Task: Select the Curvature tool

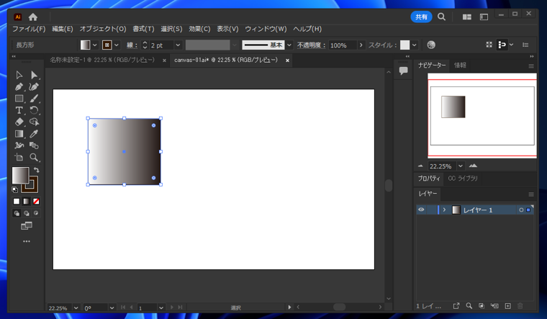Action: (x=34, y=86)
